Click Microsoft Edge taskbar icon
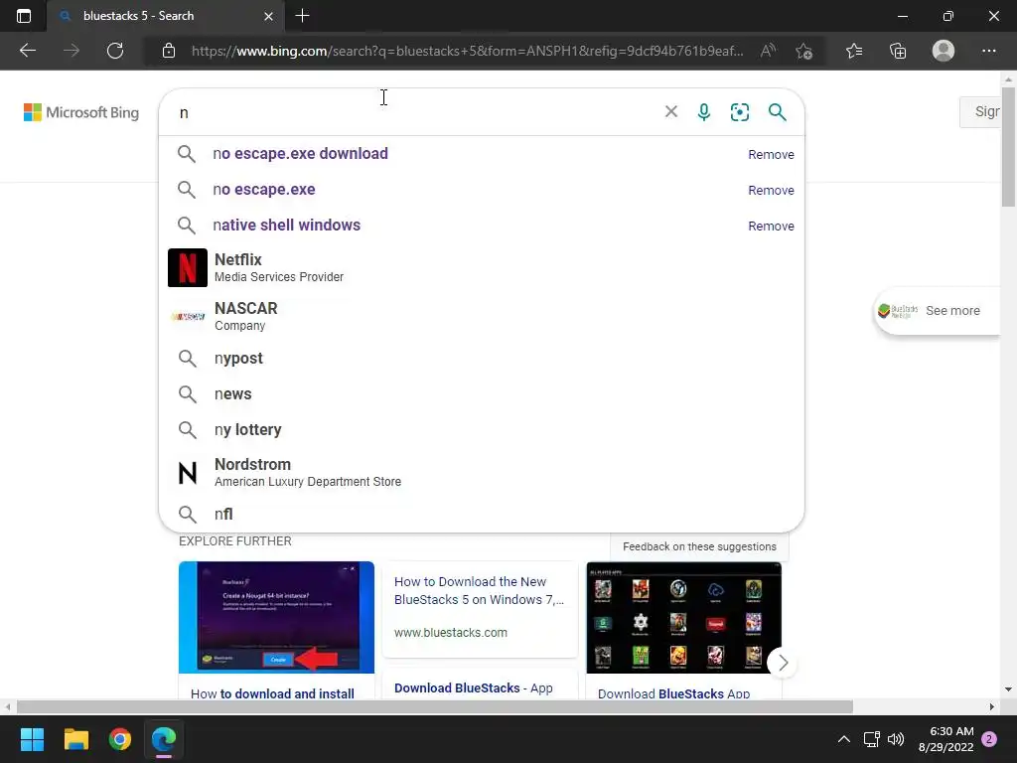Viewport: 1017px width, 763px height. 164,739
